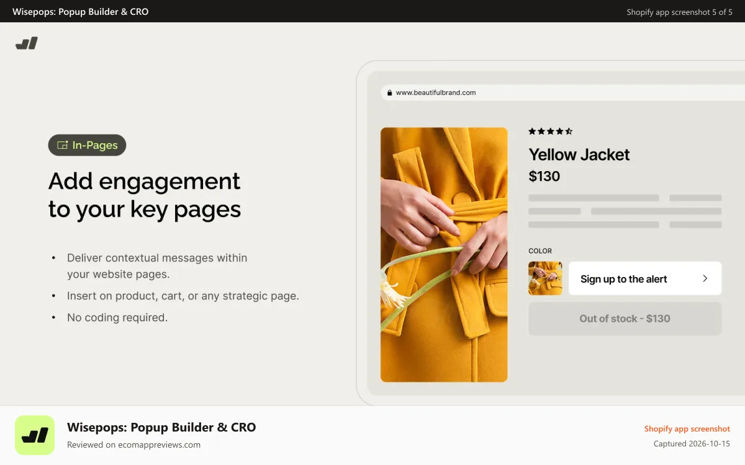Click the green Wisepops app icon

click(x=35, y=435)
